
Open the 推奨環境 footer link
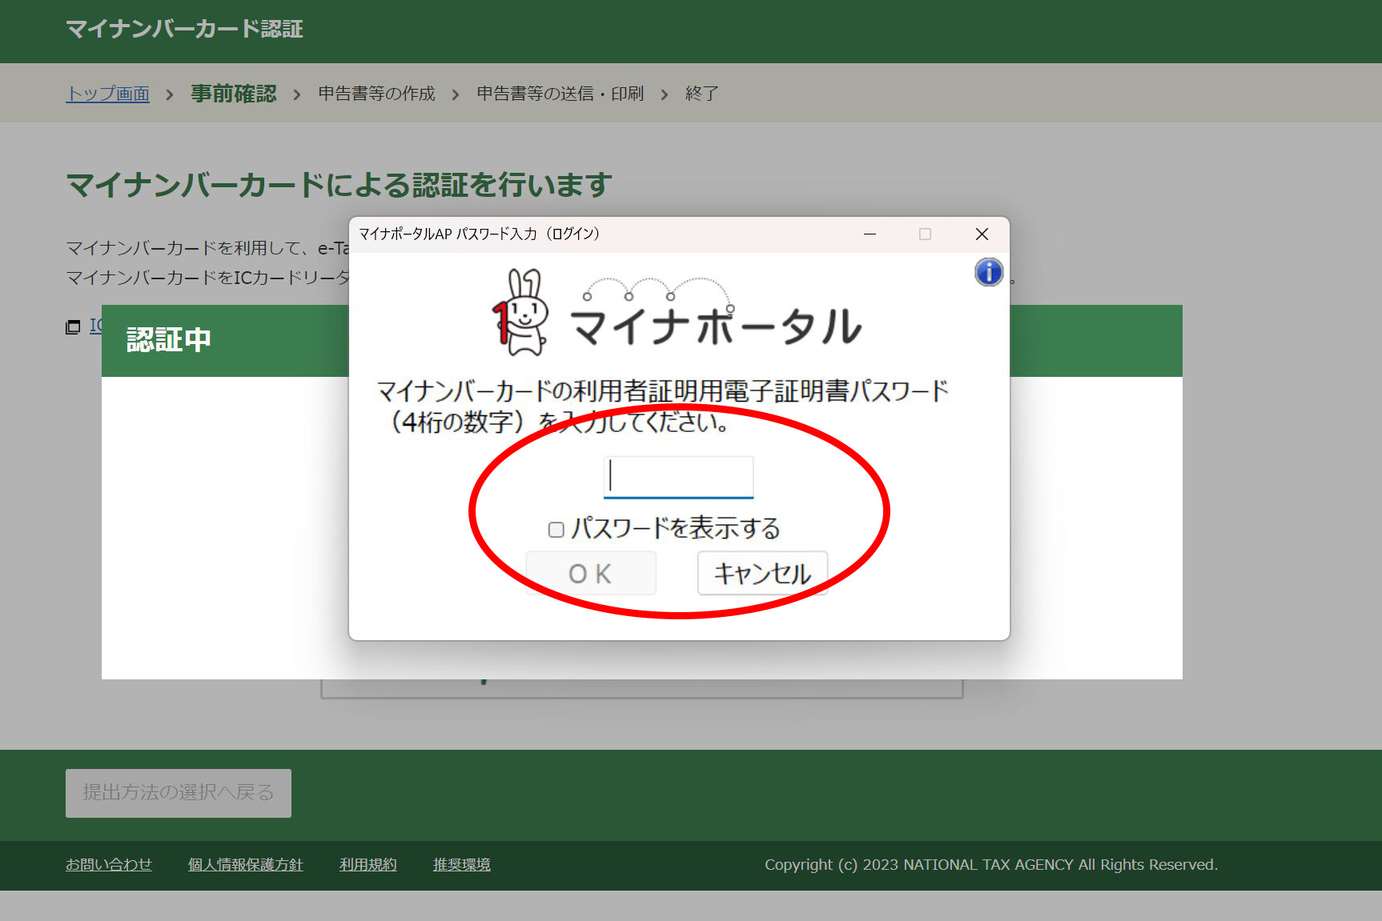(462, 865)
